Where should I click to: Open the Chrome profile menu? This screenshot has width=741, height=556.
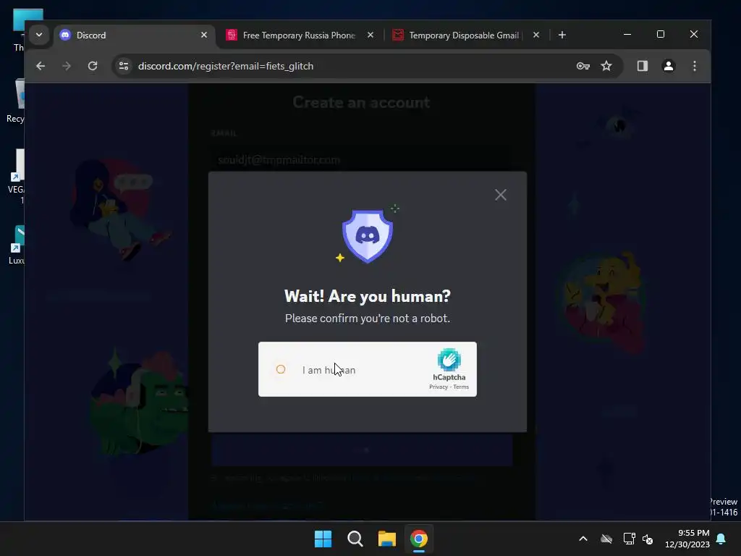coord(668,66)
